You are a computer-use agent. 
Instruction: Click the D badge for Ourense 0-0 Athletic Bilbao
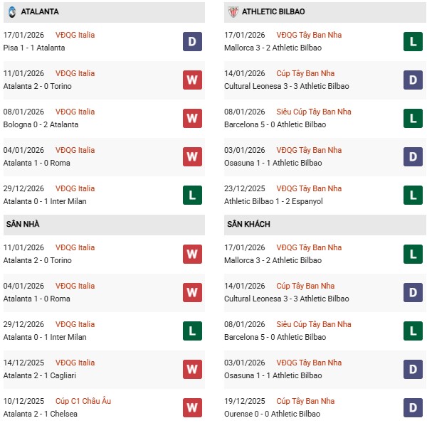click(x=413, y=407)
